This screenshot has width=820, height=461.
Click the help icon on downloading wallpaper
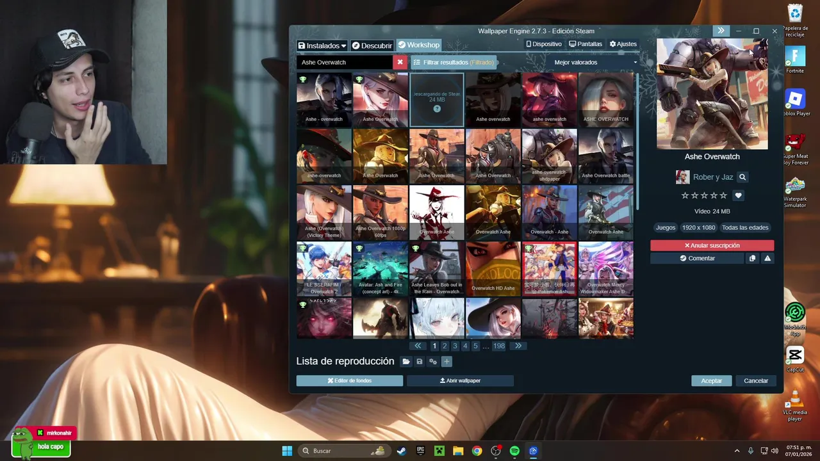coord(437,109)
